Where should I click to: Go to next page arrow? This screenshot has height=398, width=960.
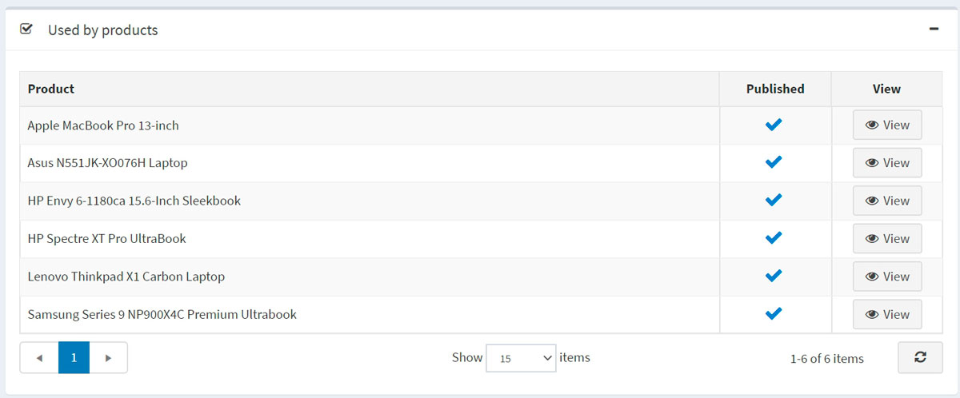109,357
